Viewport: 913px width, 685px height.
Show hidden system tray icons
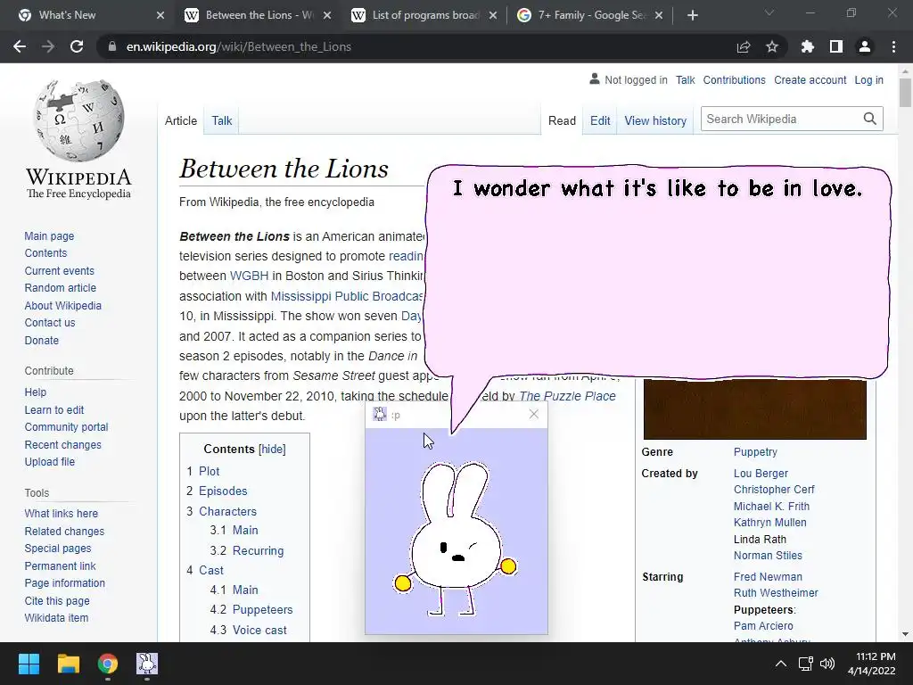pos(781,664)
